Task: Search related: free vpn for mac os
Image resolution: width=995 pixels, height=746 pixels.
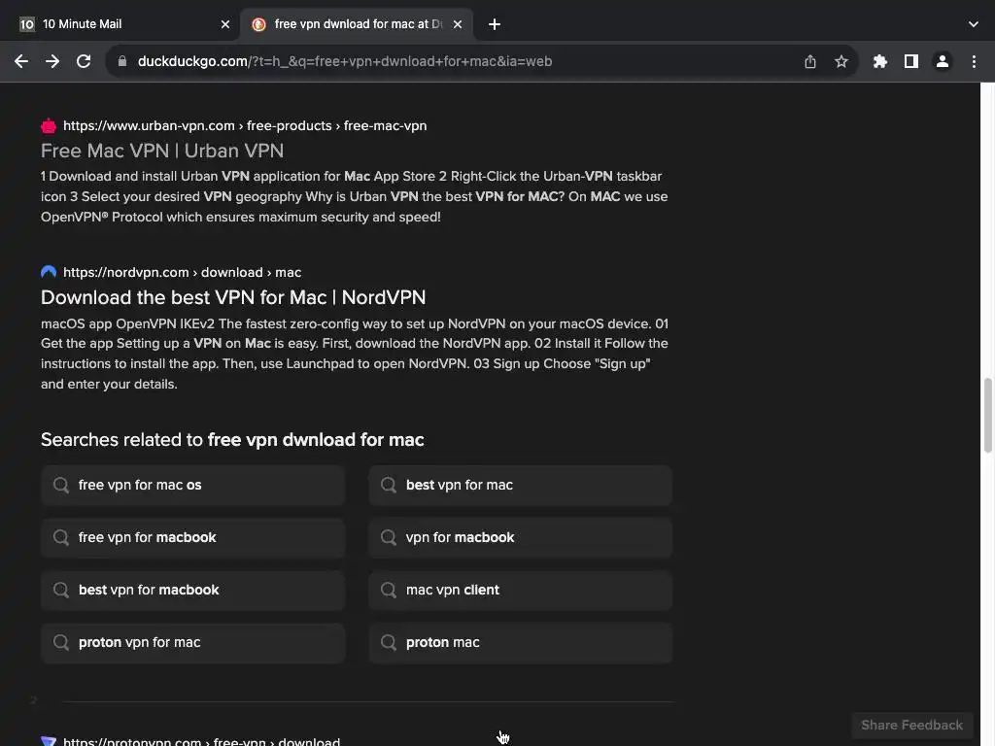Action: [x=193, y=486]
